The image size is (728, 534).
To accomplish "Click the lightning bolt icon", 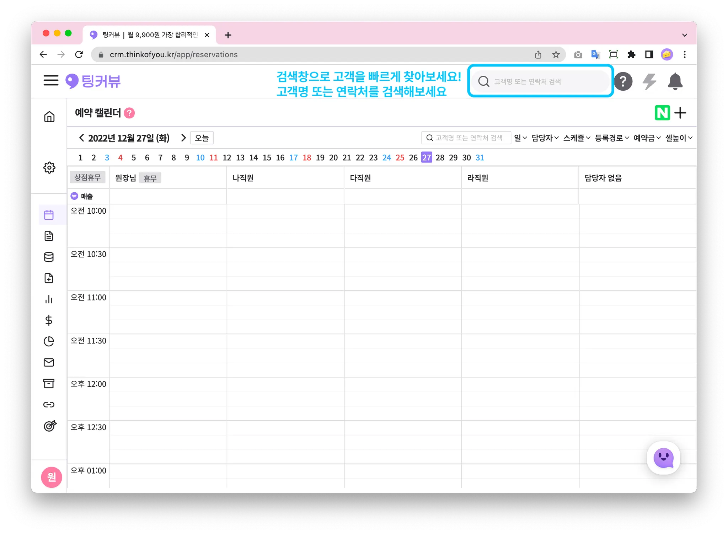I will pyautogui.click(x=649, y=81).
